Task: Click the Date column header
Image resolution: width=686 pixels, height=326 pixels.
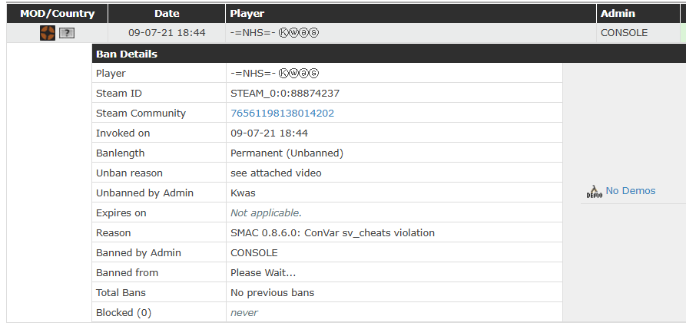Action: [x=167, y=13]
